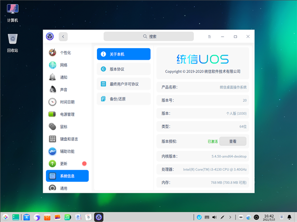Click the 已激活 activated status text
Viewport: 297px width, 222px height.
pyautogui.click(x=213, y=141)
